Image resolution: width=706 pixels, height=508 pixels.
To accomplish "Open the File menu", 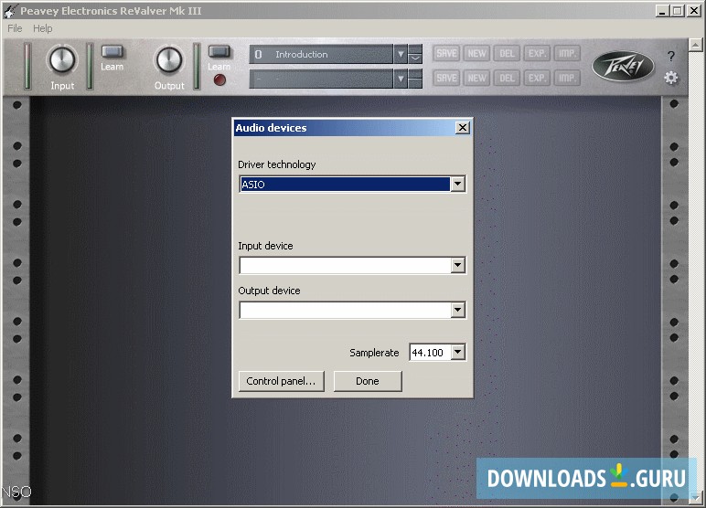I will pyautogui.click(x=15, y=28).
